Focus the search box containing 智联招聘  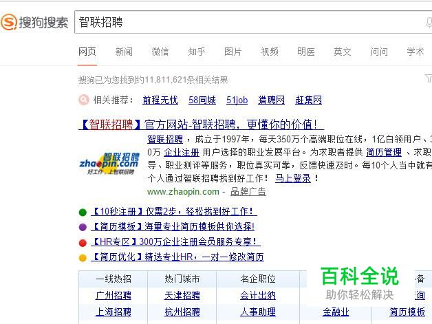[253, 22]
